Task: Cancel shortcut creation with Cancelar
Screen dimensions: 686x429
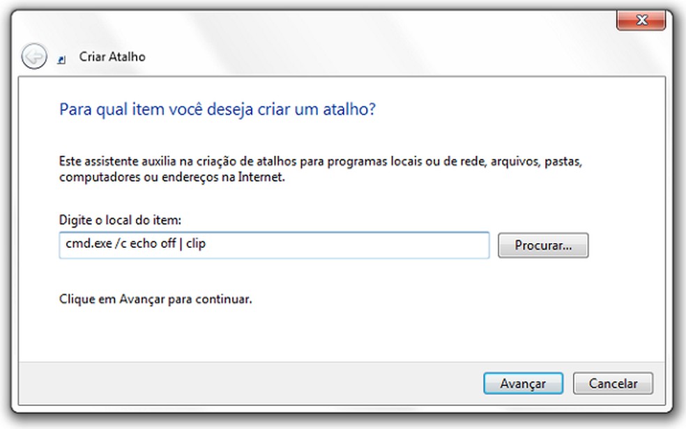Action: pyautogui.click(x=613, y=383)
